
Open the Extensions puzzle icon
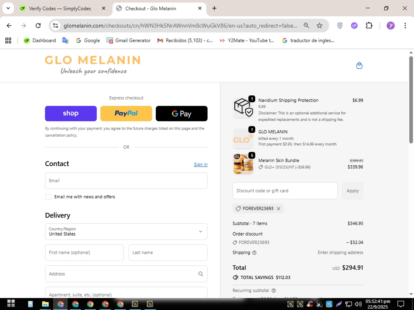click(x=369, y=26)
